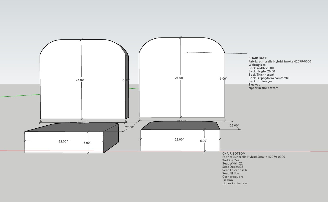The image size is (328, 202).
Task: Click the 'Ties:no' line
Action: [x=228, y=180]
